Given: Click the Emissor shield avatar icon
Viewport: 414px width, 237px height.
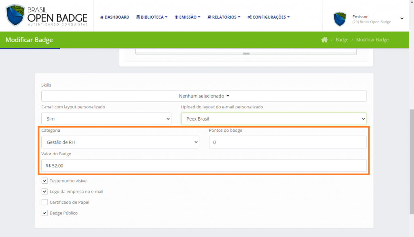Looking at the screenshot, I should [x=340, y=19].
